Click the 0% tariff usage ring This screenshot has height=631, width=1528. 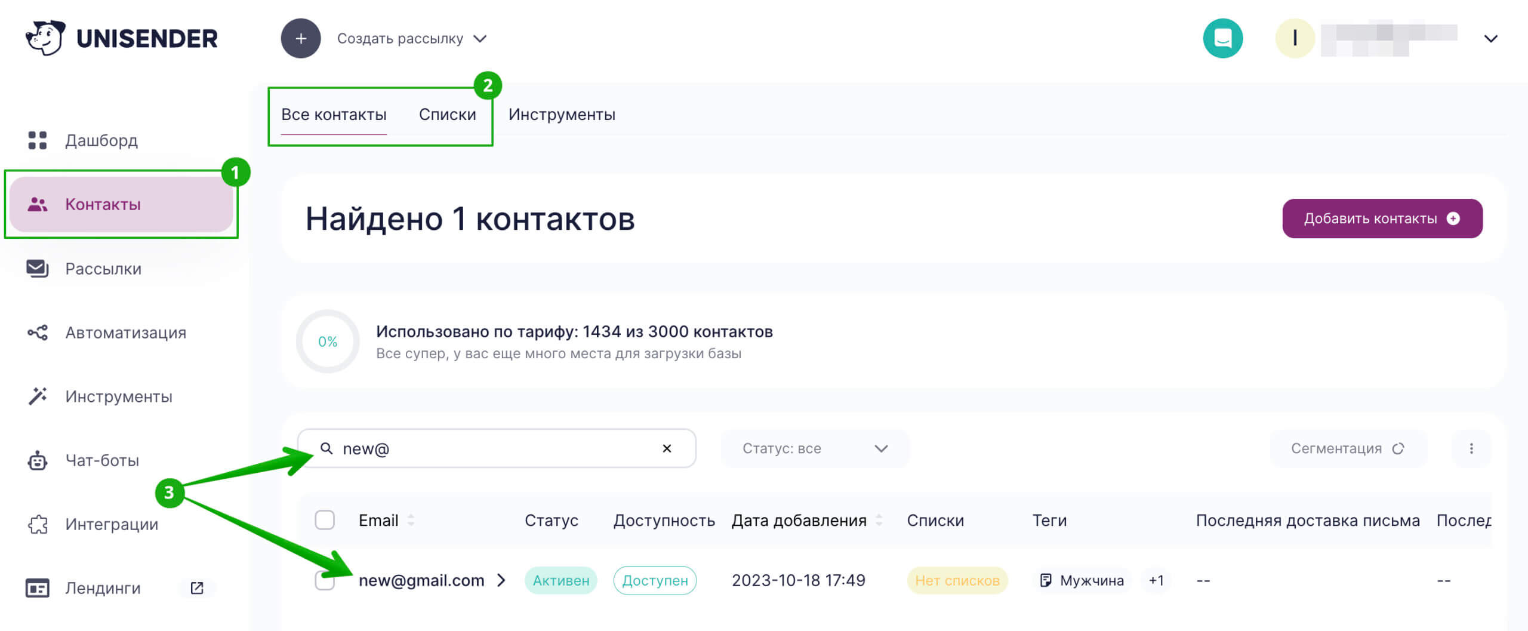[328, 341]
